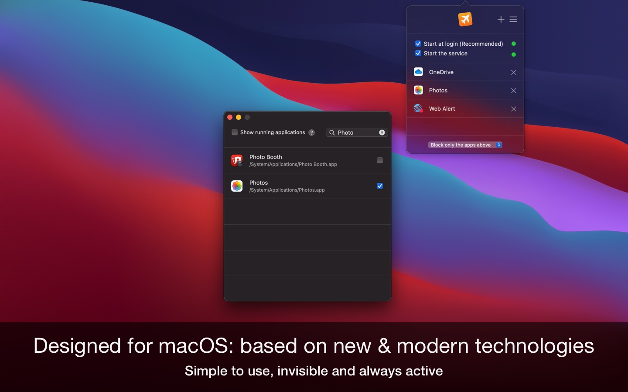The image size is (628, 392).
Task: Click the /System/Applications/Photos.app path
Action: pos(287,190)
